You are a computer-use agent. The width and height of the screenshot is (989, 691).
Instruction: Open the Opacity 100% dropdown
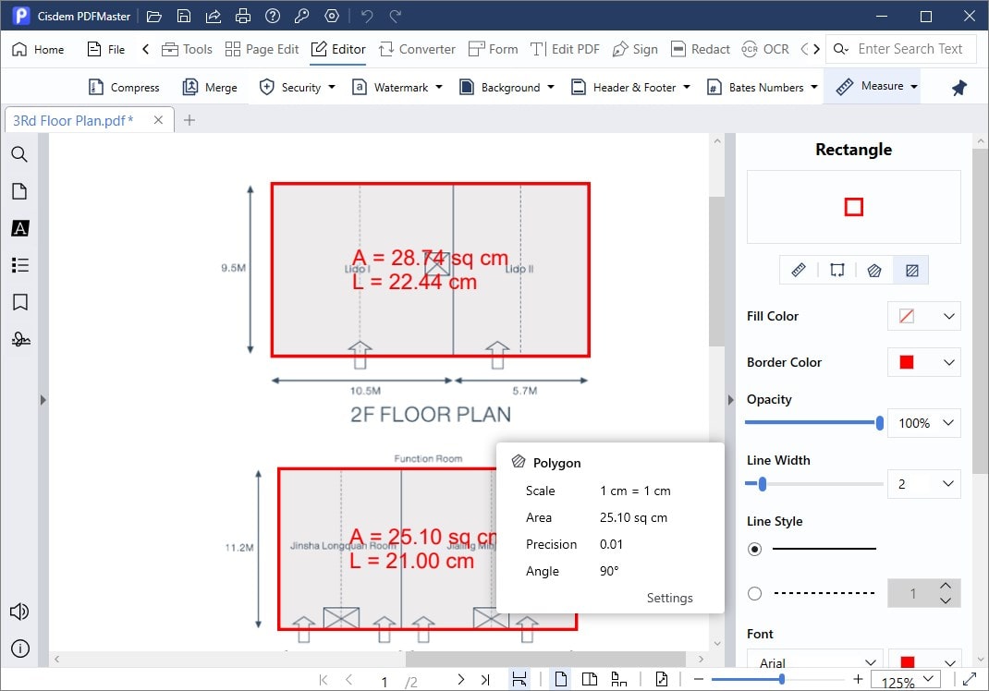pos(924,423)
